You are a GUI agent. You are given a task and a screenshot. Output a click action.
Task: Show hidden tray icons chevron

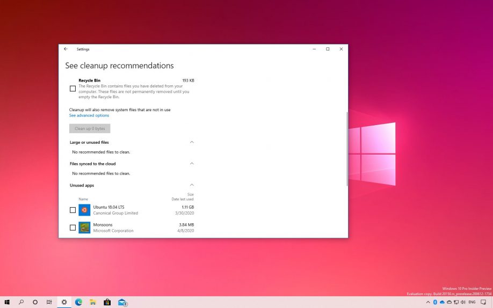[428, 302]
